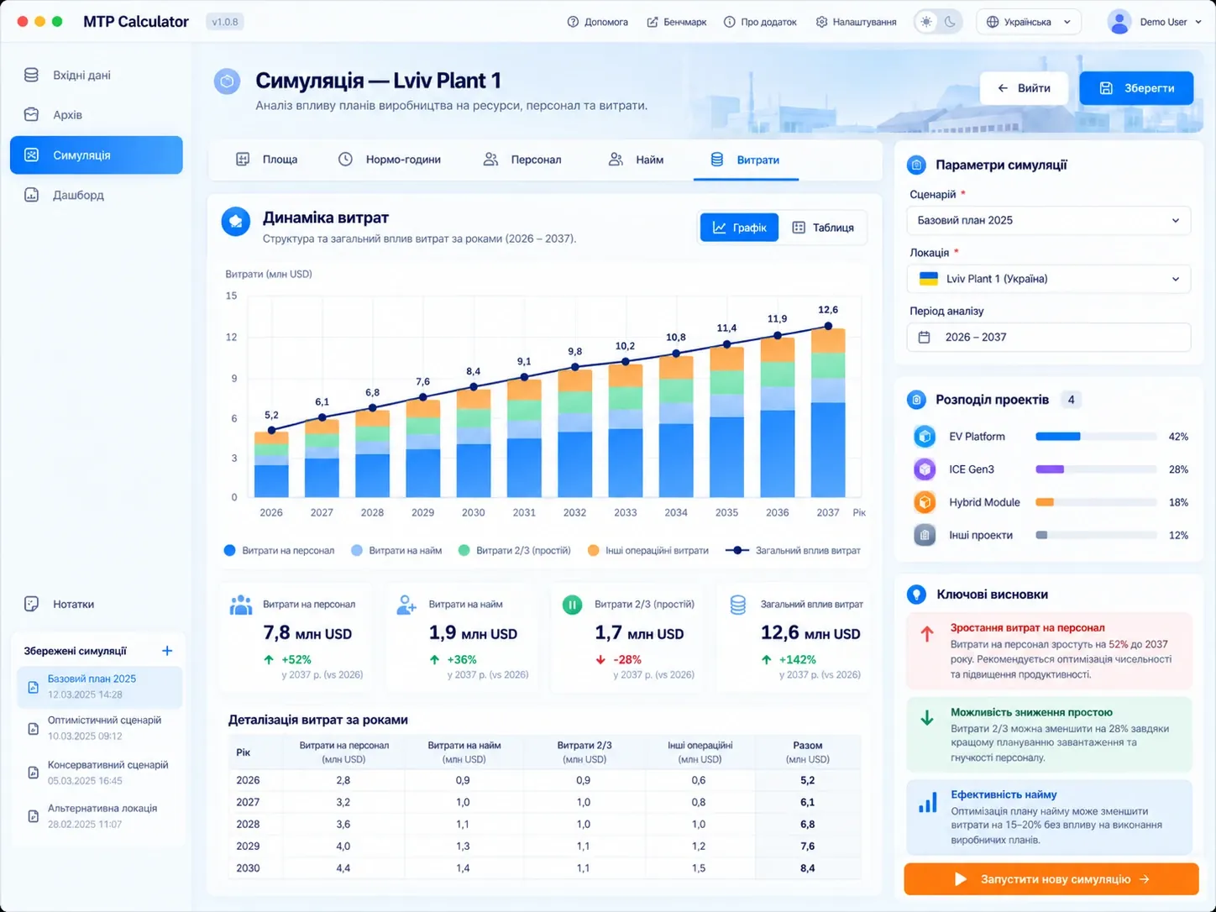Switch to light theme with sun toggle
Screen dimensions: 1216x912
(x=926, y=22)
